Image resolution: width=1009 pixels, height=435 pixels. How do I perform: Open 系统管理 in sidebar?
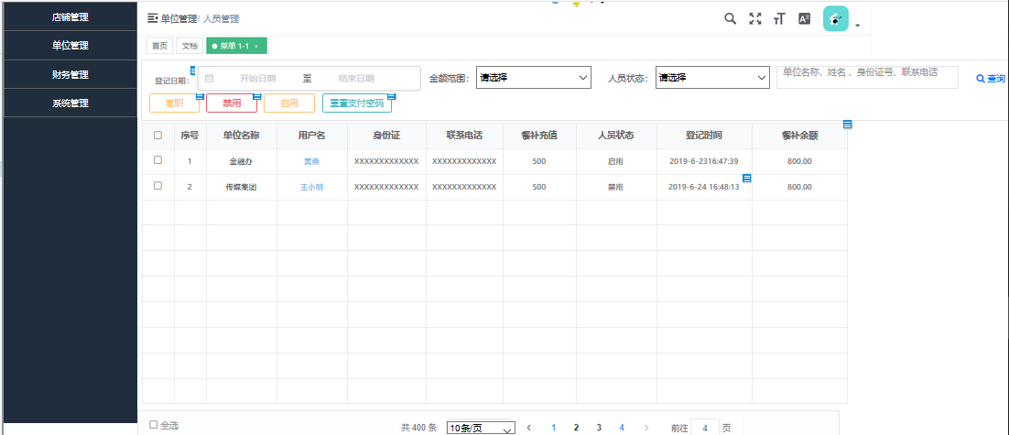(x=71, y=103)
